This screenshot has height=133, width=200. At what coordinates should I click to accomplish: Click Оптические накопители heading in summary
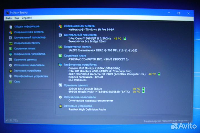click(80, 97)
